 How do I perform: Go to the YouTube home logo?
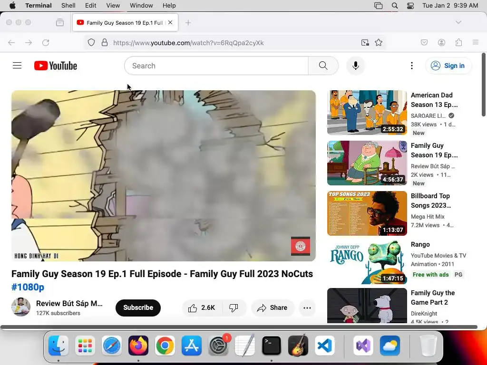56,66
